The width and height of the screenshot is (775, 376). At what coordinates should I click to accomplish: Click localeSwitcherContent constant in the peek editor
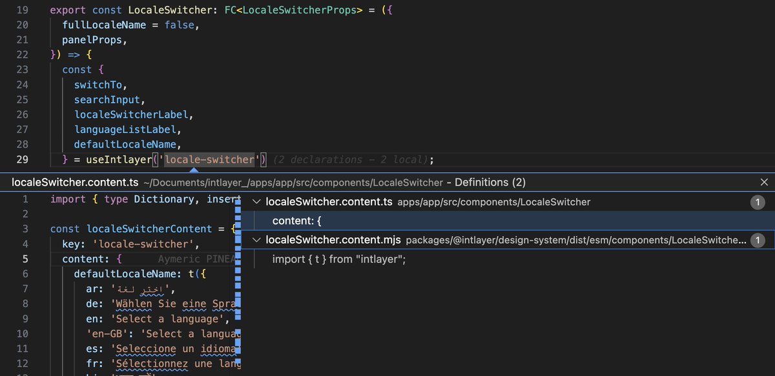pyautogui.click(x=149, y=229)
